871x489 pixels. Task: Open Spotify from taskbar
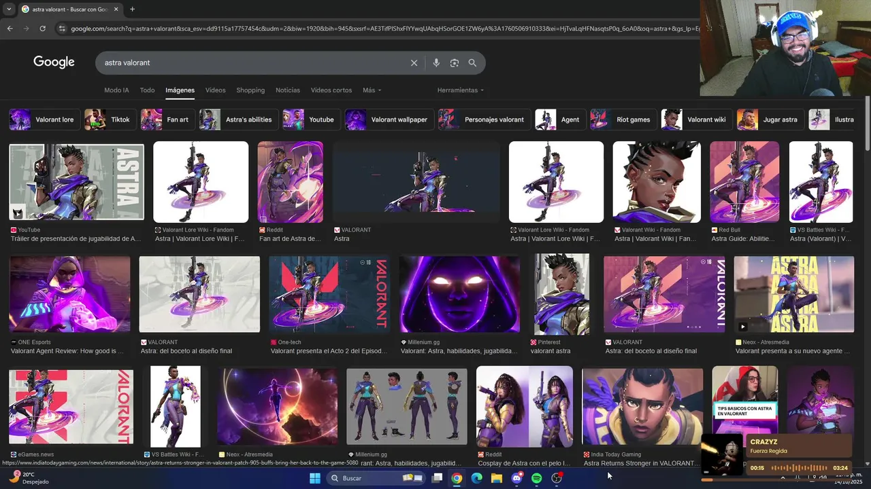point(536,478)
